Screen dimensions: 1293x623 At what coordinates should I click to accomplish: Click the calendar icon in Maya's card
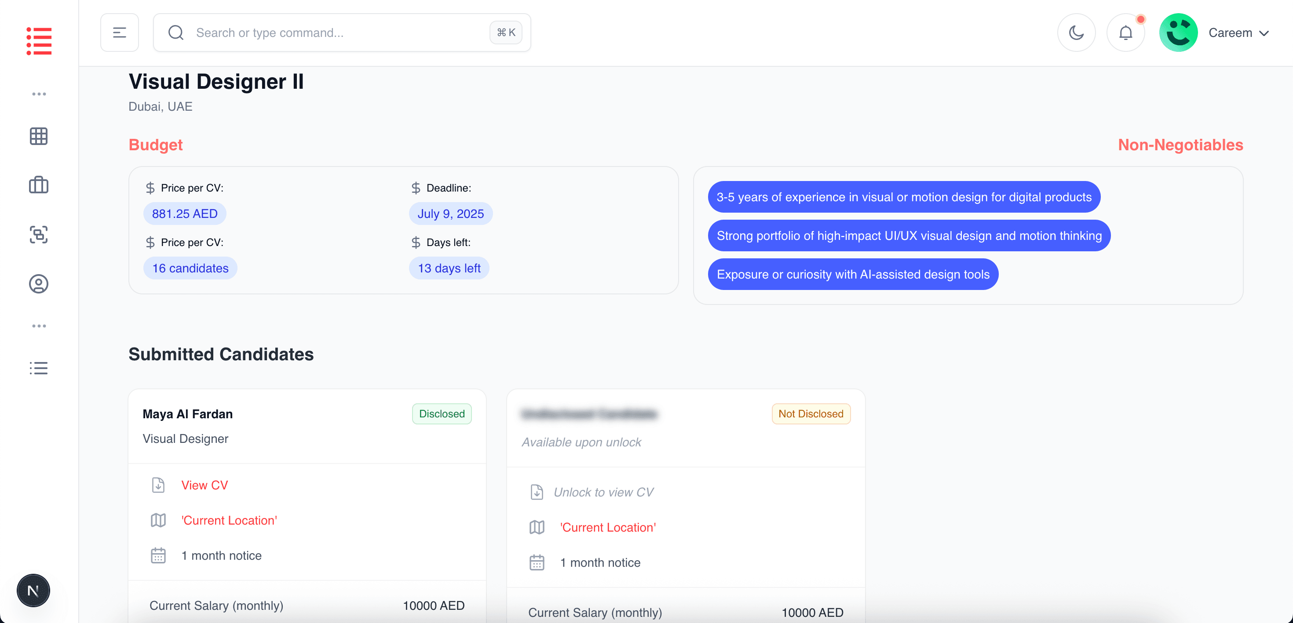158,555
